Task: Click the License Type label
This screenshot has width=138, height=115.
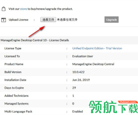Action: pos(13,48)
